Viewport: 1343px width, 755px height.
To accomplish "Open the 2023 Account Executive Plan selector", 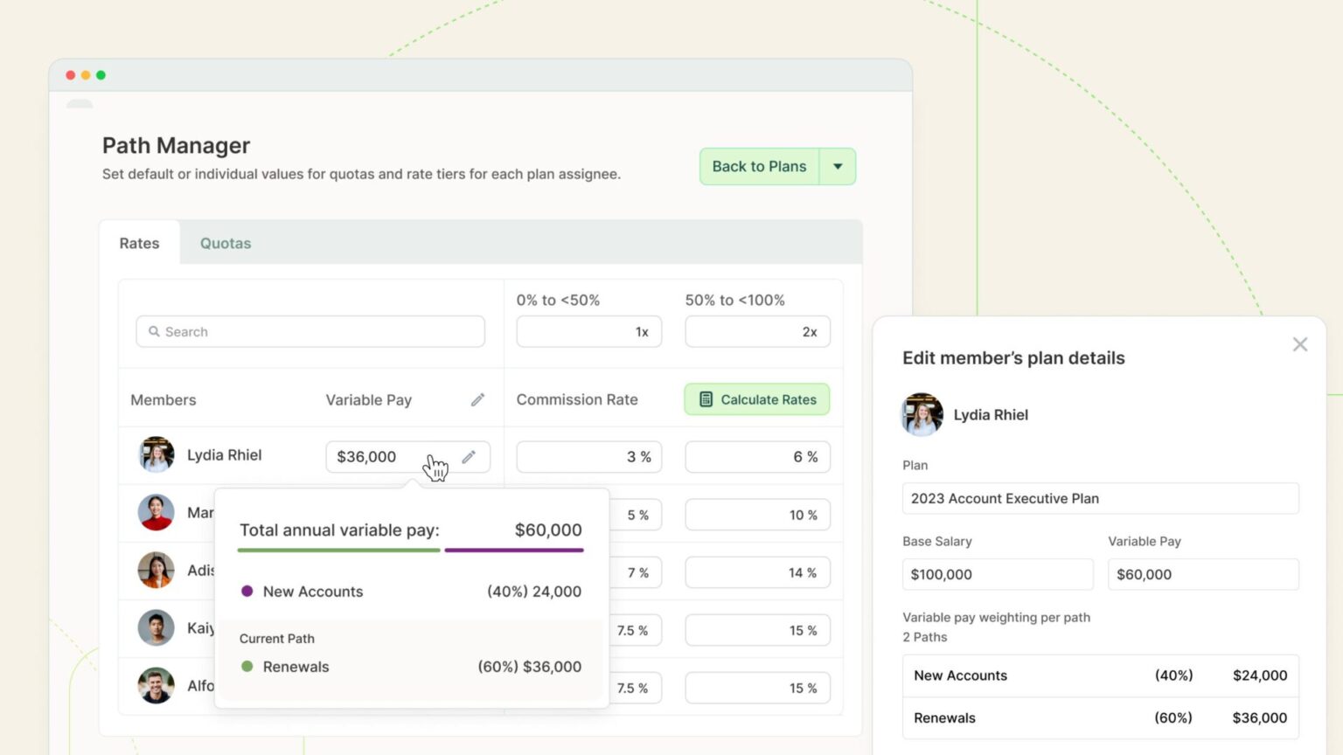I will (x=1099, y=498).
